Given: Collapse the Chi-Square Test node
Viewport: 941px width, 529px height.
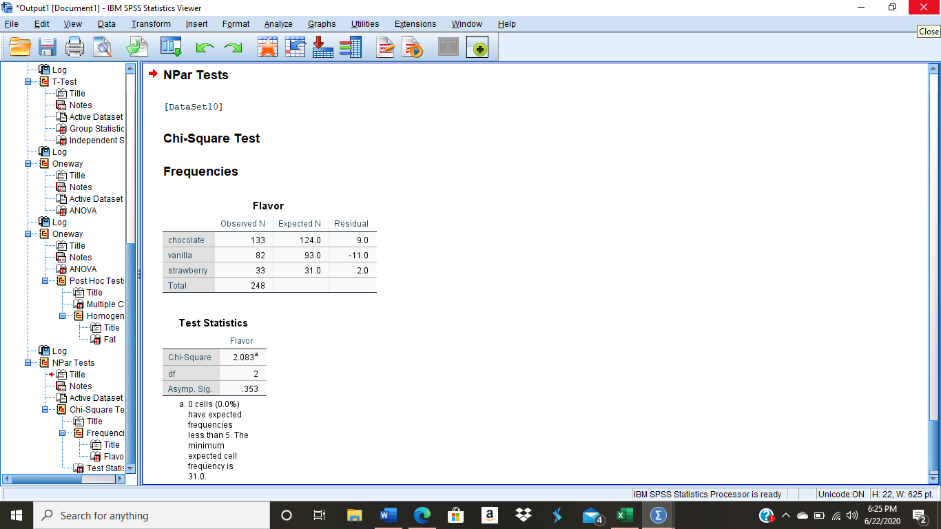Looking at the screenshot, I should [x=45, y=410].
